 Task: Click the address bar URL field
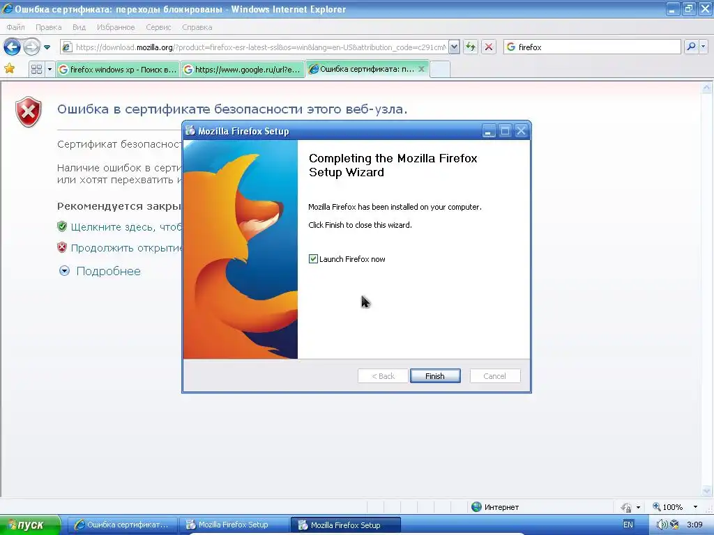[x=260, y=47]
